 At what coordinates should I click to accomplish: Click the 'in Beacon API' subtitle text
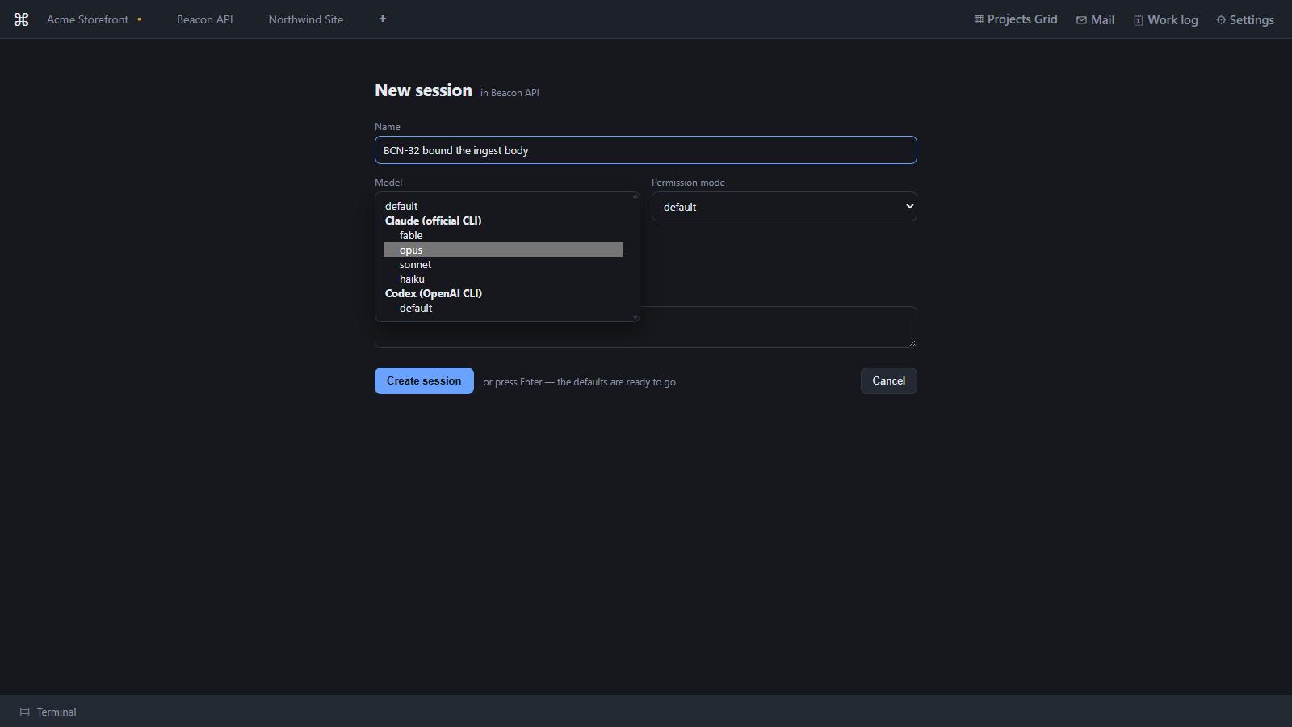pos(510,93)
